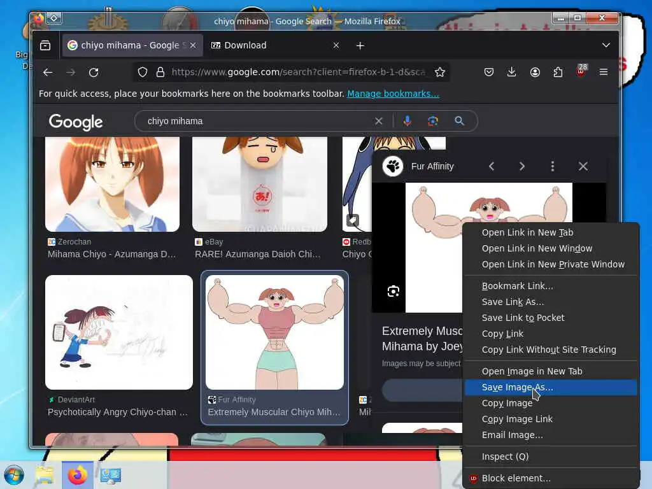Click the Manage bookmarks link
652x489 pixels.
tap(393, 94)
